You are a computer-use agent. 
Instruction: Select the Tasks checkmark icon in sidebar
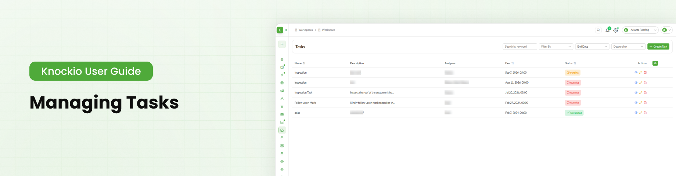[x=282, y=130]
